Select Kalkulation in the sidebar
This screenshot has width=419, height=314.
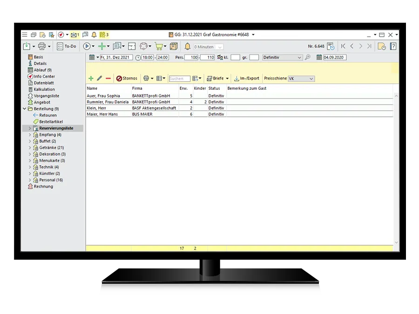click(x=44, y=89)
